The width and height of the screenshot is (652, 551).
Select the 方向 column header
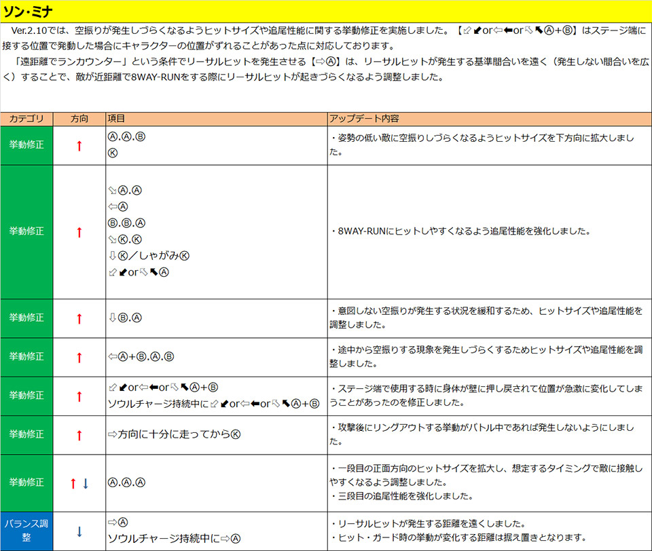79,119
